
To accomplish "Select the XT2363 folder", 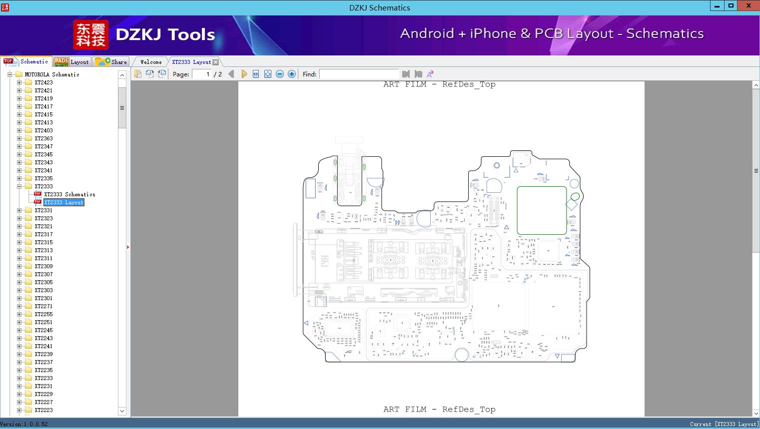I will (x=43, y=138).
